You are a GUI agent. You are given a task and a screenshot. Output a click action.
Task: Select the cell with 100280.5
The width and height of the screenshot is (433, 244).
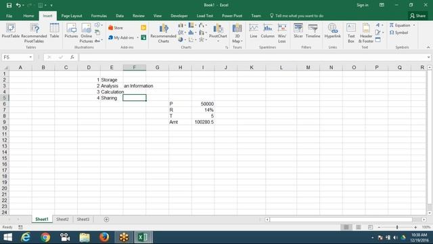pyautogui.click(x=203, y=122)
